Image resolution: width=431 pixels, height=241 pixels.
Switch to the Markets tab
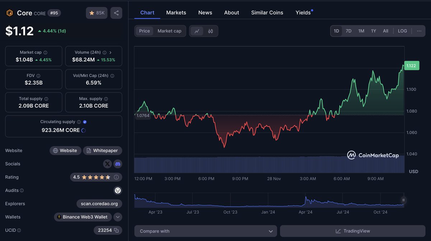[x=176, y=13]
